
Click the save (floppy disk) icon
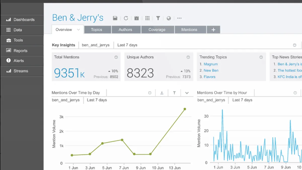(x=115, y=18)
